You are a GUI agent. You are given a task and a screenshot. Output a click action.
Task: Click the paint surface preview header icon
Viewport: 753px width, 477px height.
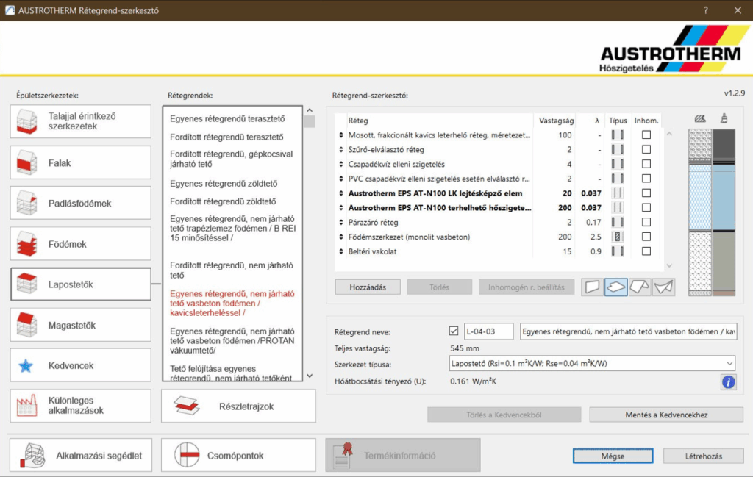click(724, 118)
